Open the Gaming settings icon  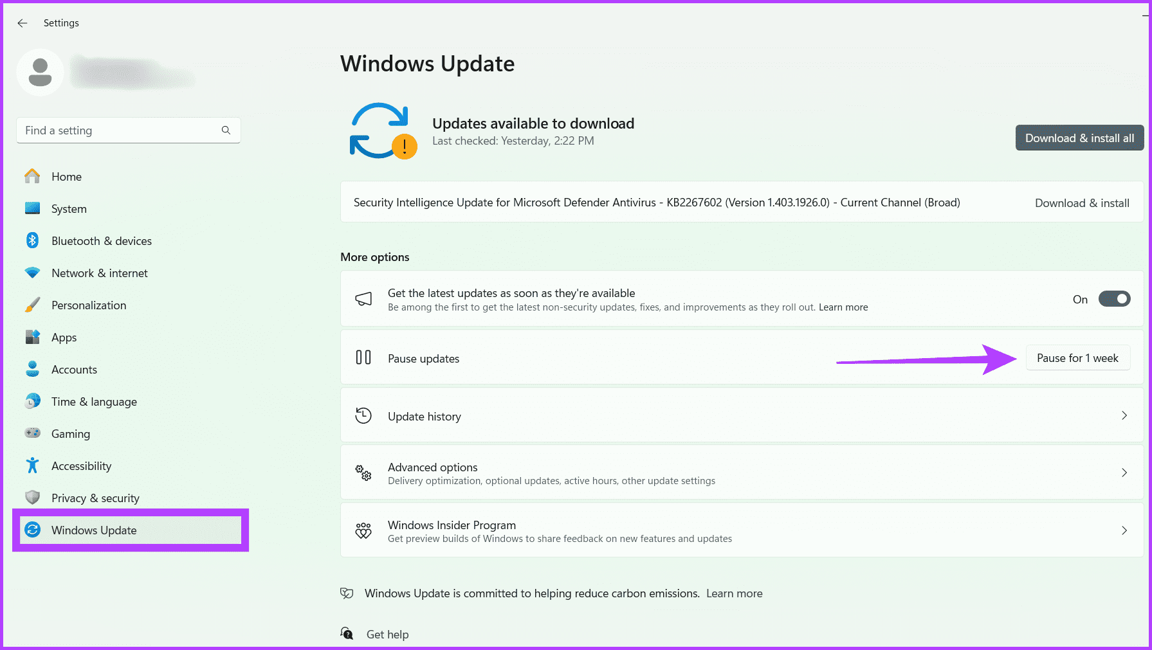[x=32, y=433]
